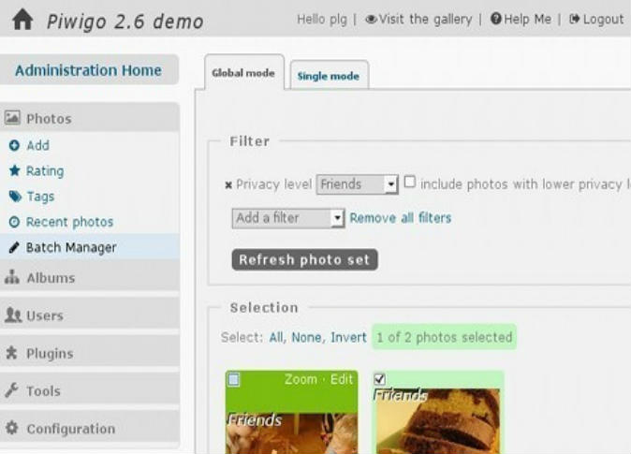Uncheck the second Friends photo checkbox

(x=379, y=379)
